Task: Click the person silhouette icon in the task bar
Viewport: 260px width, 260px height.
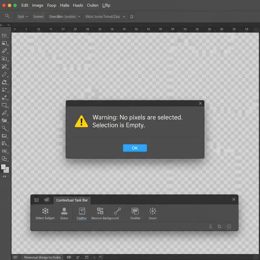Action: pyautogui.click(x=64, y=211)
